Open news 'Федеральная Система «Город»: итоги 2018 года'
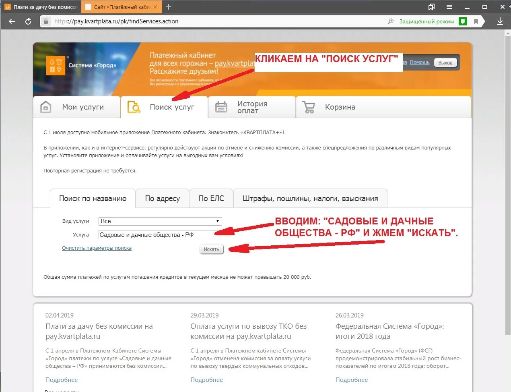The width and height of the screenshot is (511, 392). click(x=389, y=331)
